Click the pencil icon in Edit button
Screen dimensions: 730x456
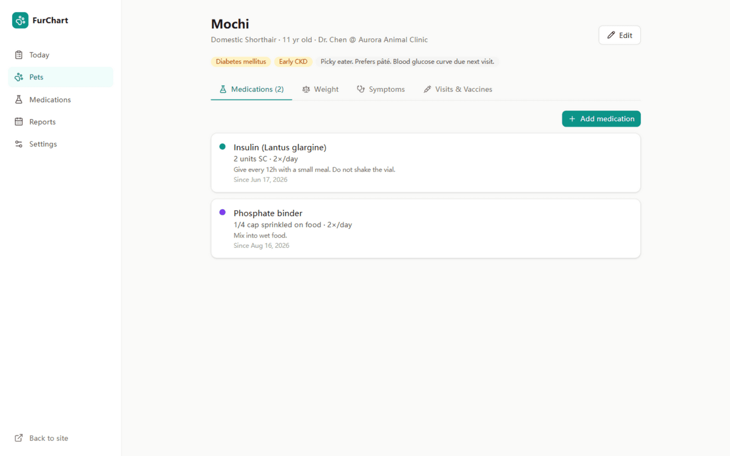click(611, 35)
